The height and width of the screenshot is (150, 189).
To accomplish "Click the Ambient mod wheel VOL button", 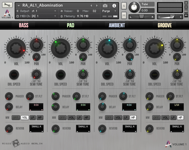I will [x=118, y=118].
